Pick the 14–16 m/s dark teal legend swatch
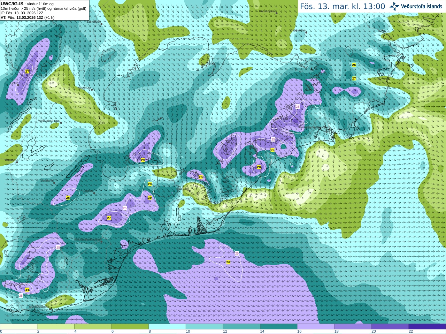The height and width of the screenshot is (334, 446). tap(279, 327)
